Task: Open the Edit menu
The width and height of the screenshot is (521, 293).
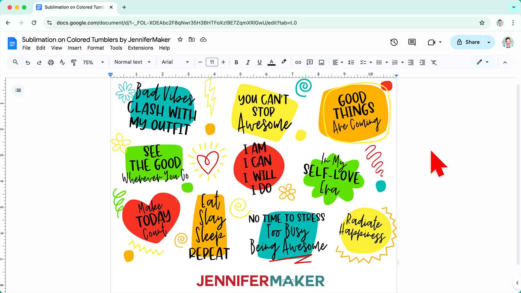Action: coord(41,48)
